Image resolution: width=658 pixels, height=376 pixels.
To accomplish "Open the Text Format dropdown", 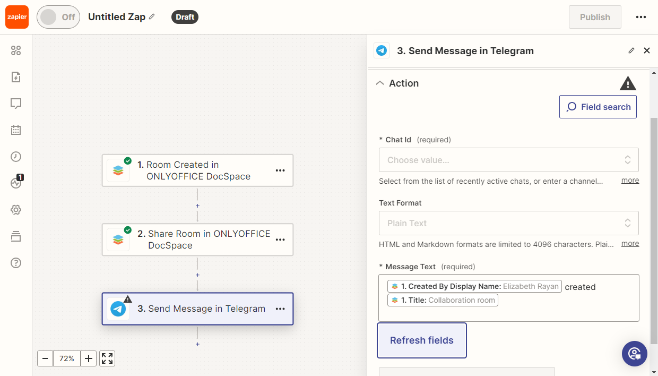I will [508, 223].
